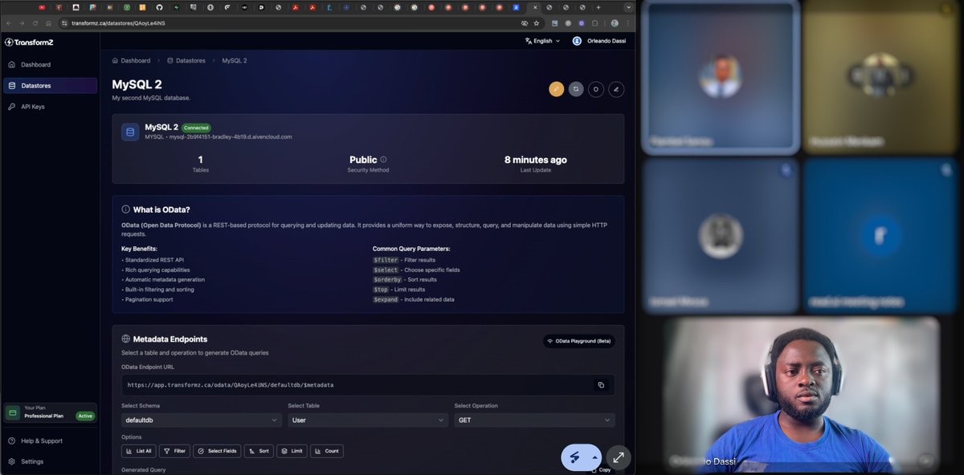Click the MySQL 2 breadcrumb text
This screenshot has width=964, height=475.
(x=234, y=60)
